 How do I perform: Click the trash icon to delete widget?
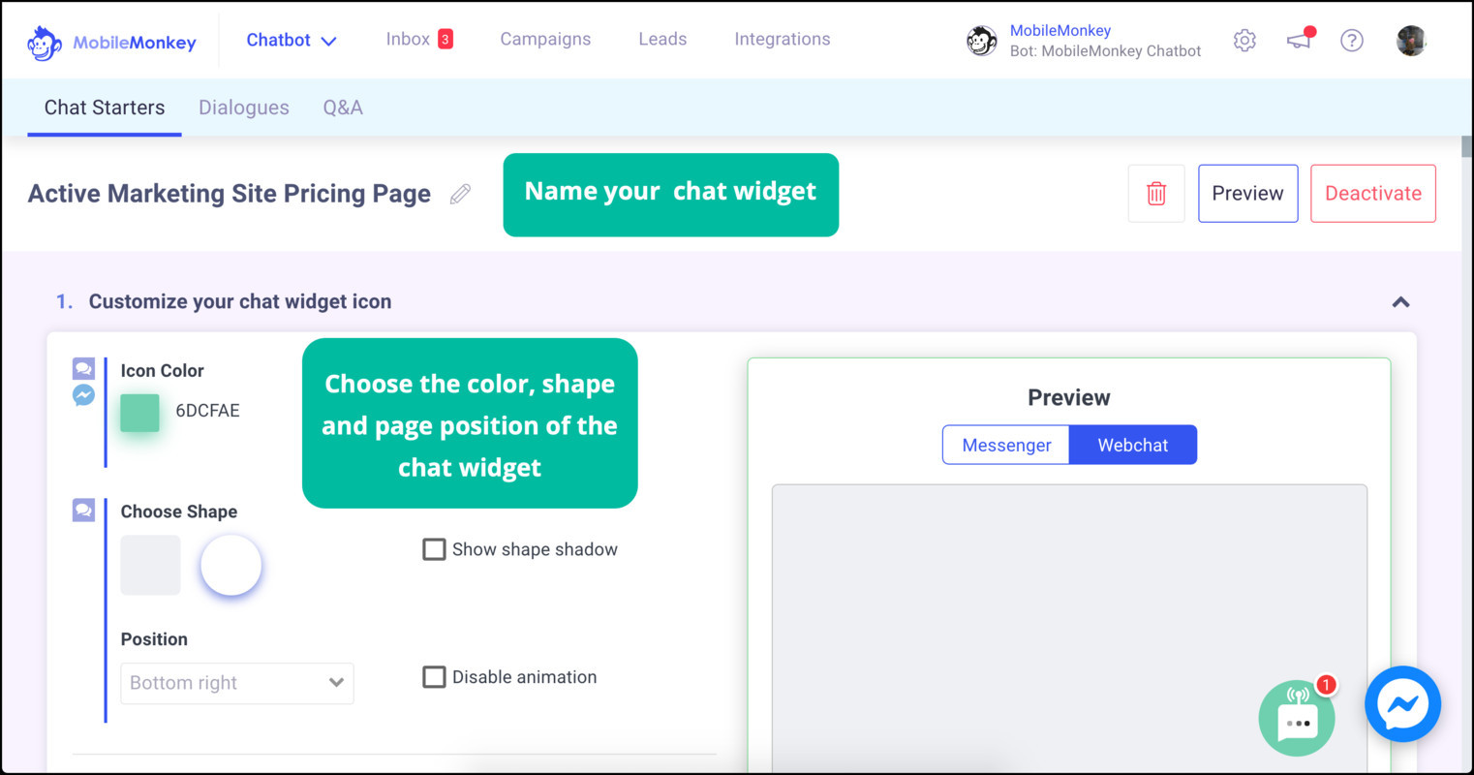[x=1156, y=193]
